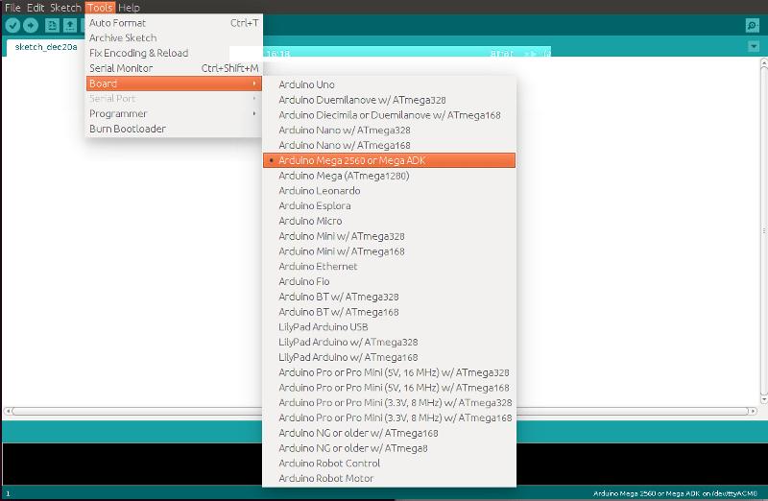Click the New sketch icon
Image resolution: width=768 pixels, height=501 pixels.
[53, 25]
